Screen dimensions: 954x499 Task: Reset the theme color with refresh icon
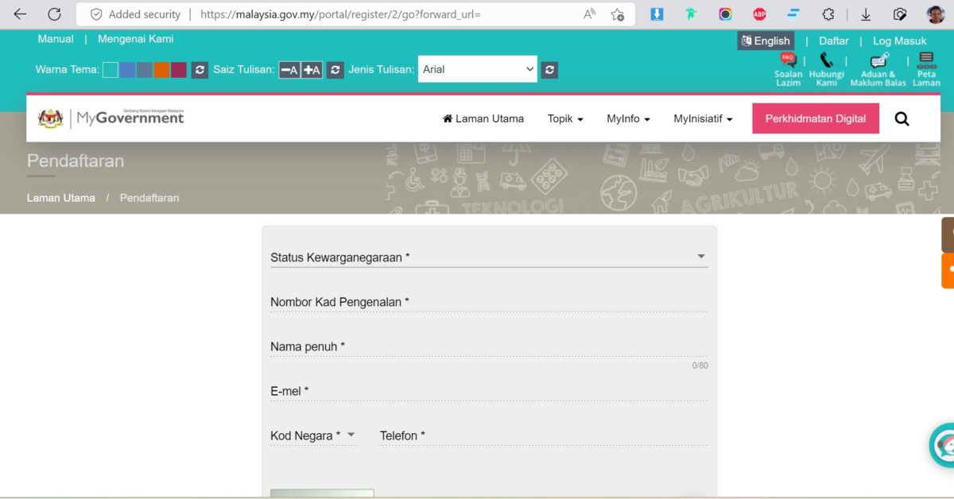point(200,70)
